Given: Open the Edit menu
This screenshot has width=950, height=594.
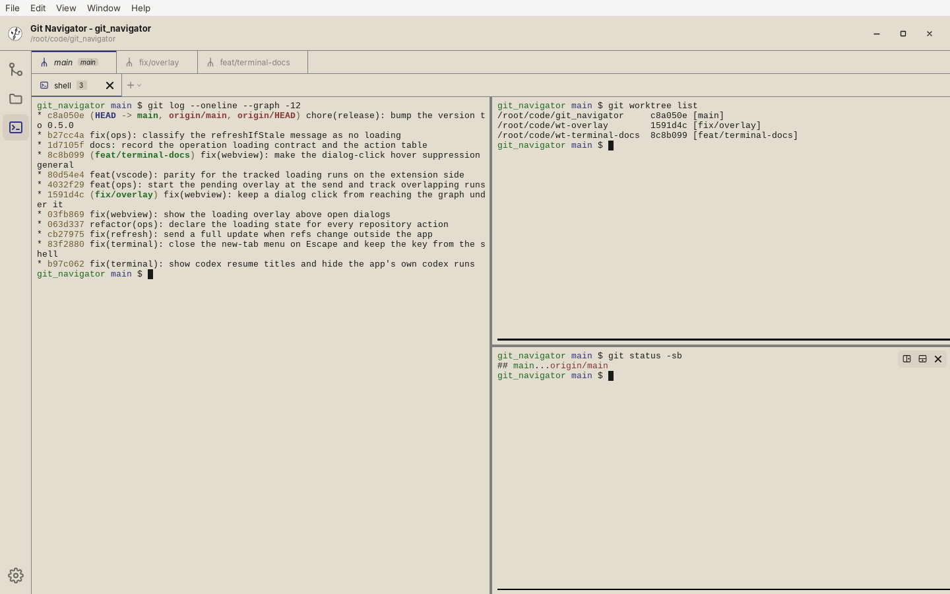Looking at the screenshot, I should pos(38,8).
